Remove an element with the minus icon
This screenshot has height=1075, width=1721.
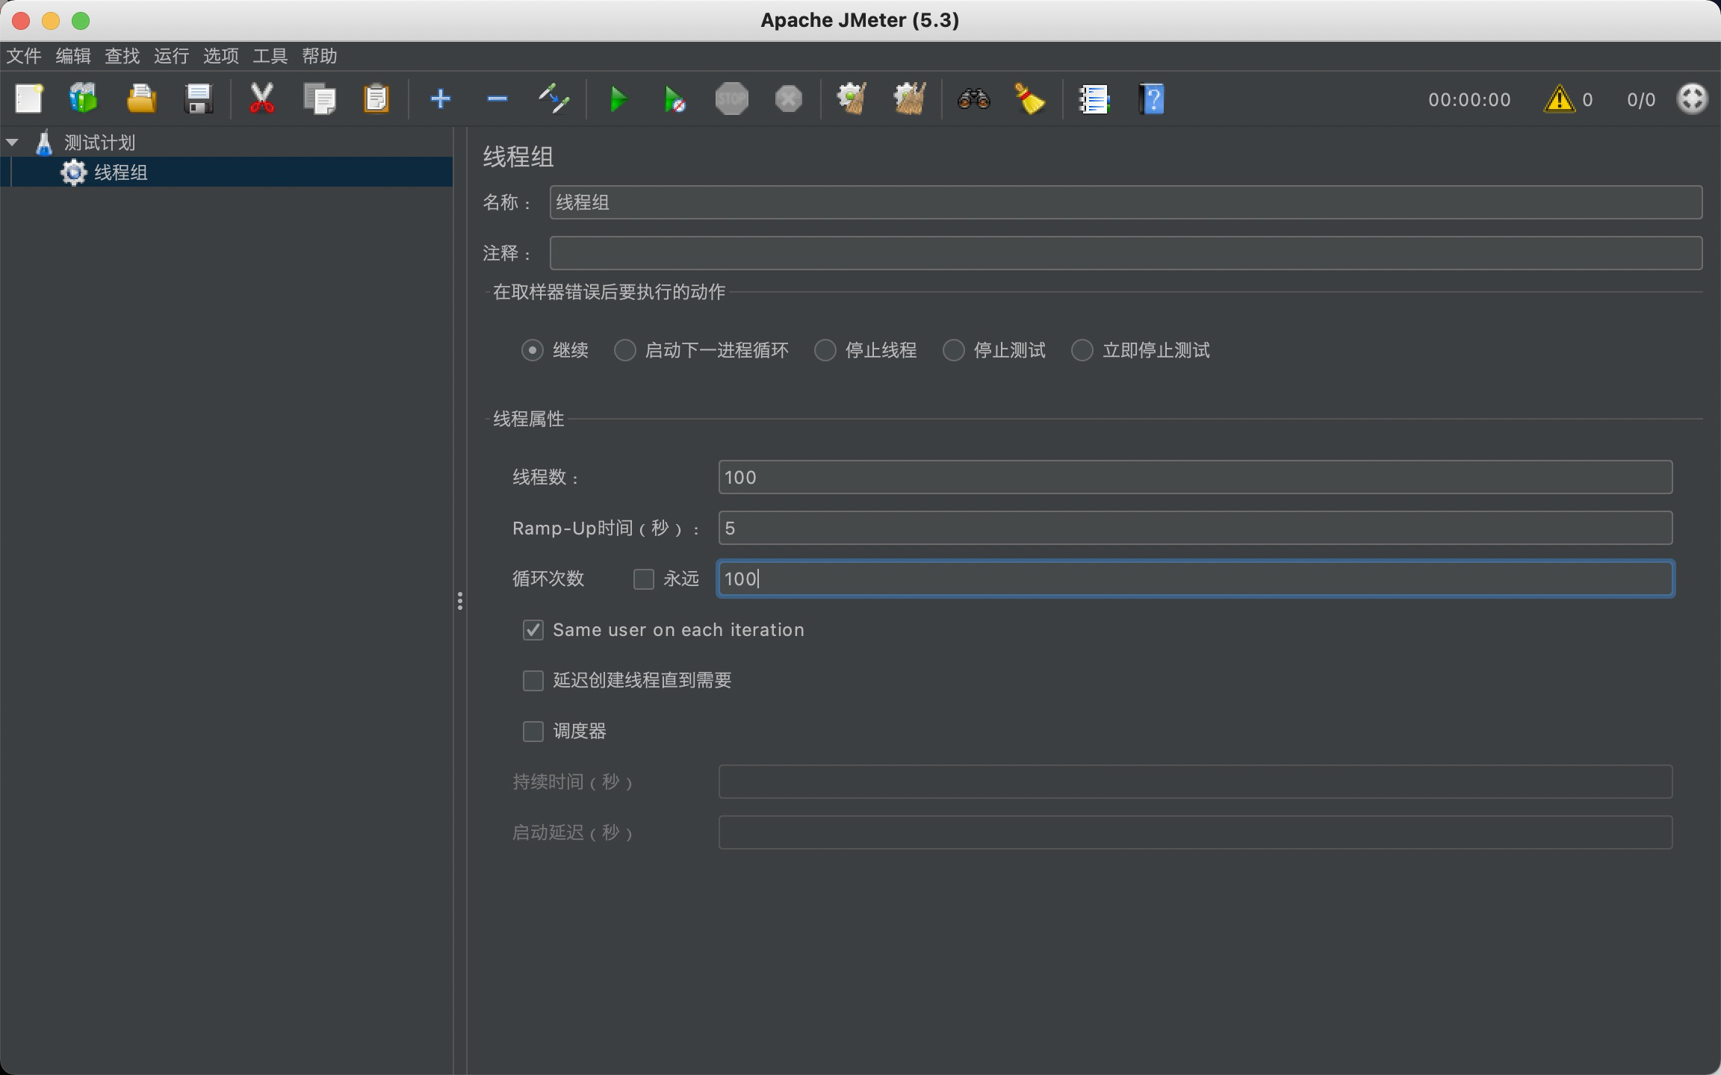[x=497, y=99]
